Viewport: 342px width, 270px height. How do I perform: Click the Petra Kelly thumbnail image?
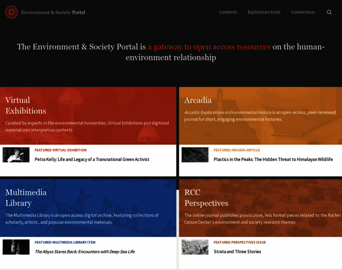pos(16,155)
